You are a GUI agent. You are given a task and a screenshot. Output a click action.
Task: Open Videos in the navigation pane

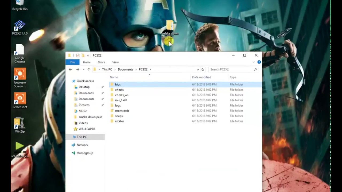[83, 123]
